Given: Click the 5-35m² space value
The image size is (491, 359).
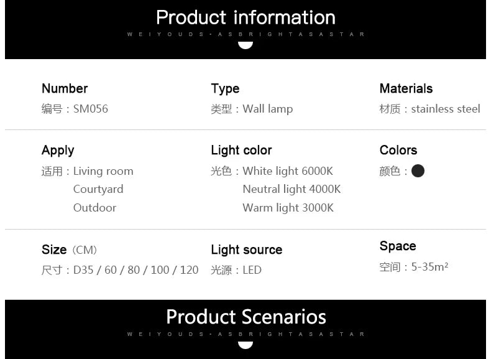Looking at the screenshot, I should click(429, 267).
